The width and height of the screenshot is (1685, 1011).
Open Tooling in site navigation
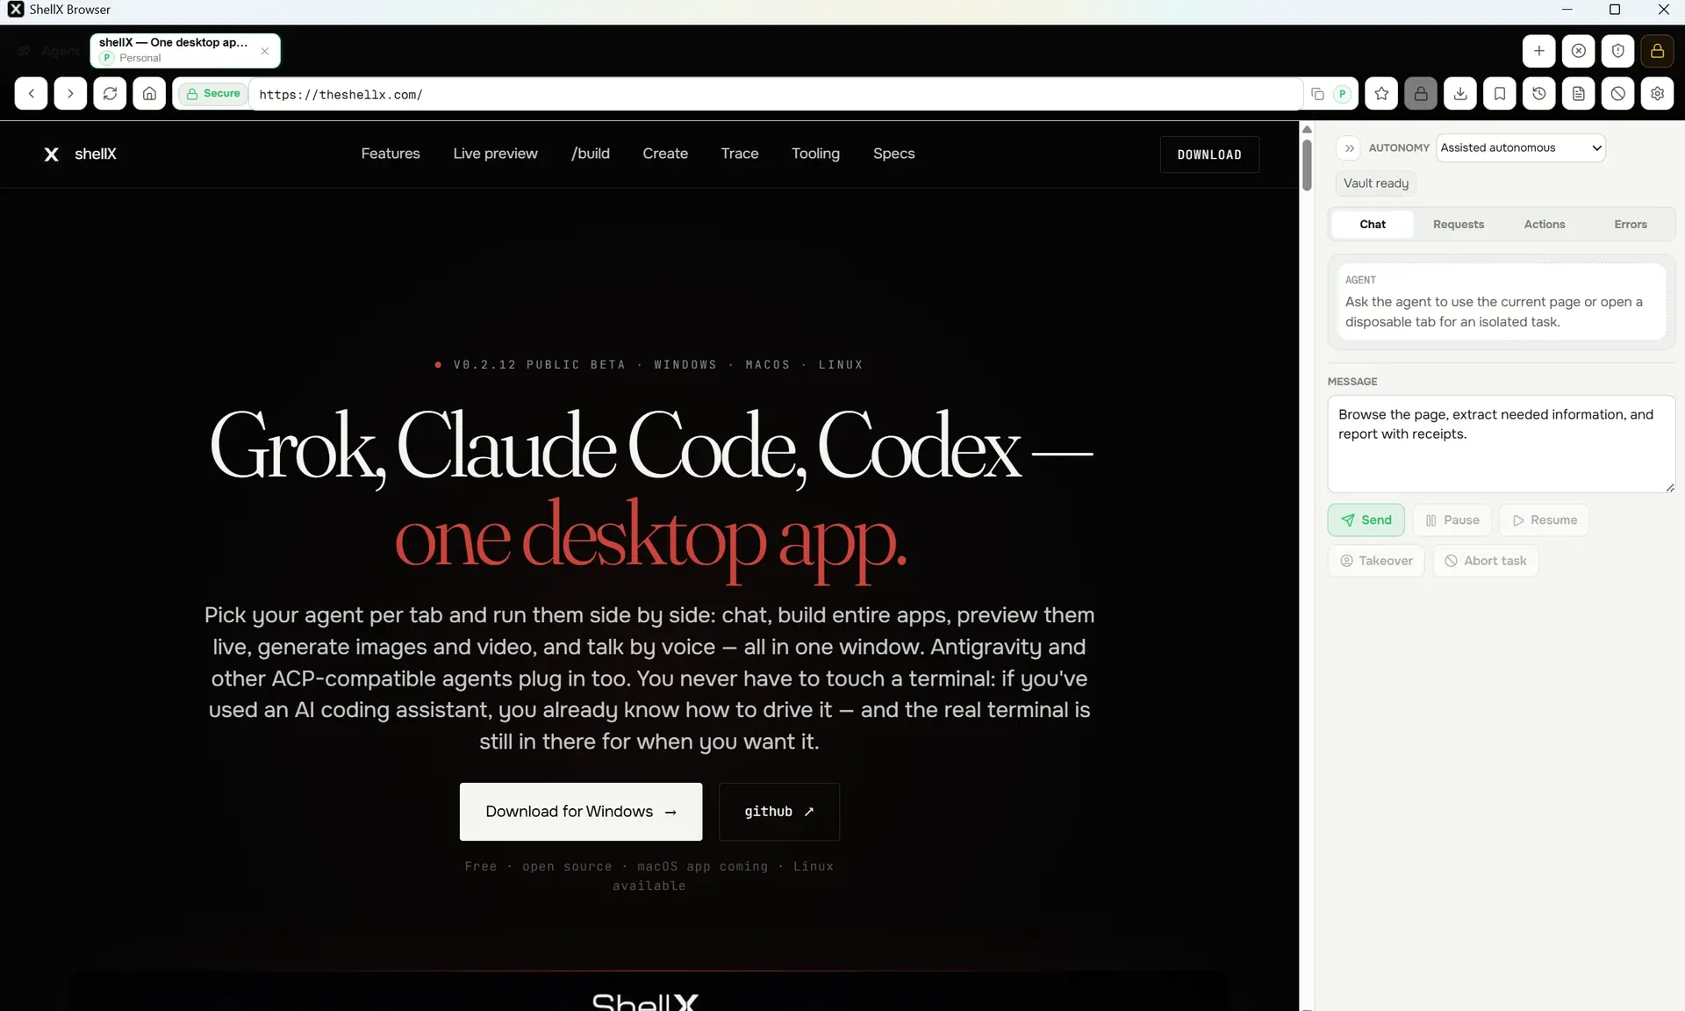click(815, 154)
